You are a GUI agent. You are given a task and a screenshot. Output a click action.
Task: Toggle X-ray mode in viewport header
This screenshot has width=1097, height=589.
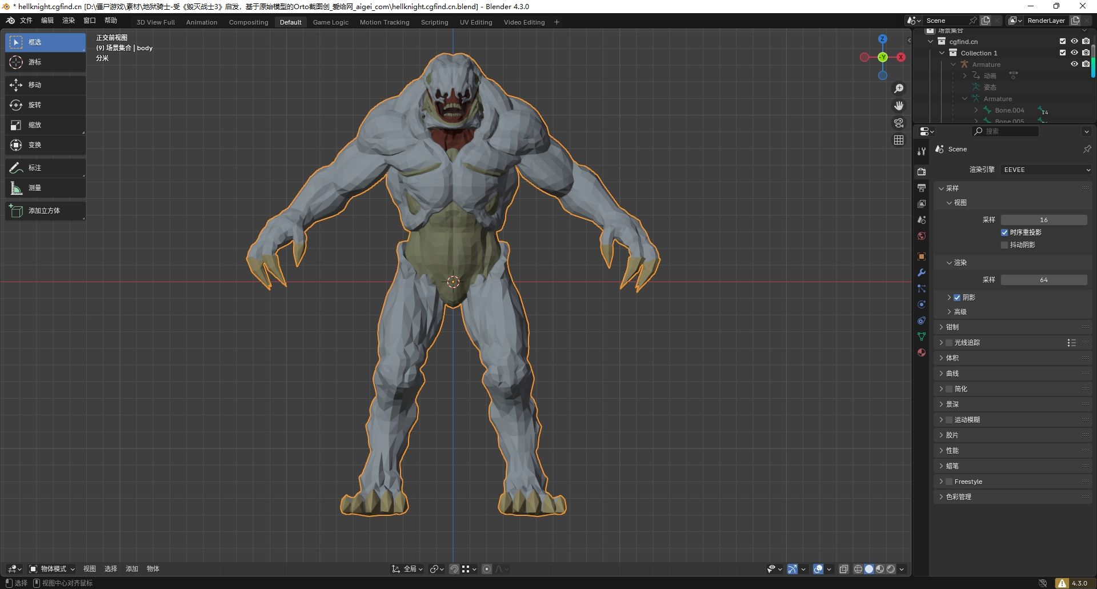[843, 569]
